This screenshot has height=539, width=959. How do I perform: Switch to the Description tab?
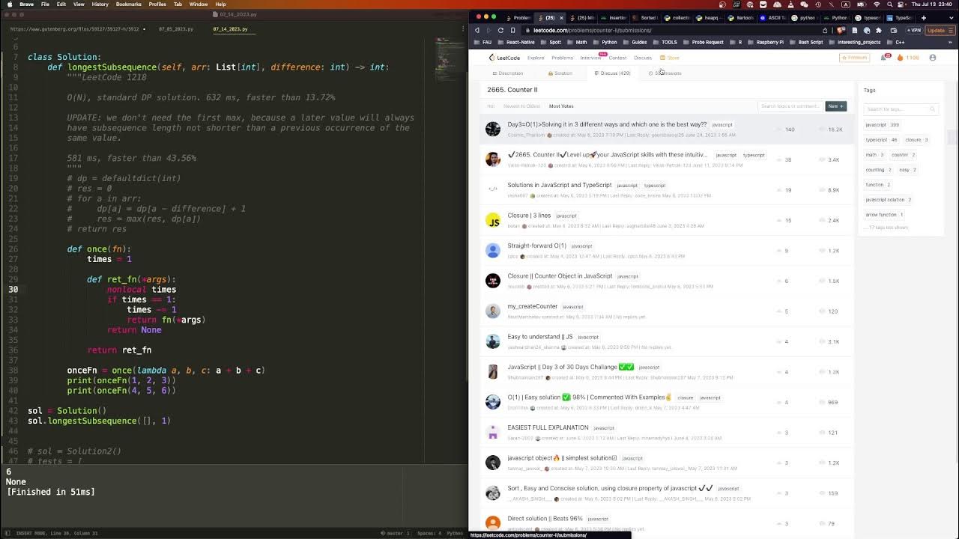(508, 73)
